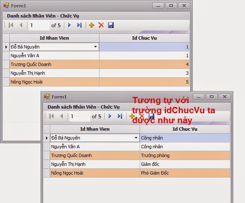Image resolution: width=245 pixels, height=203 pixels.
Task: Sort by Id Nhan Vien header in back Form1
Action: pyautogui.click(x=54, y=38)
